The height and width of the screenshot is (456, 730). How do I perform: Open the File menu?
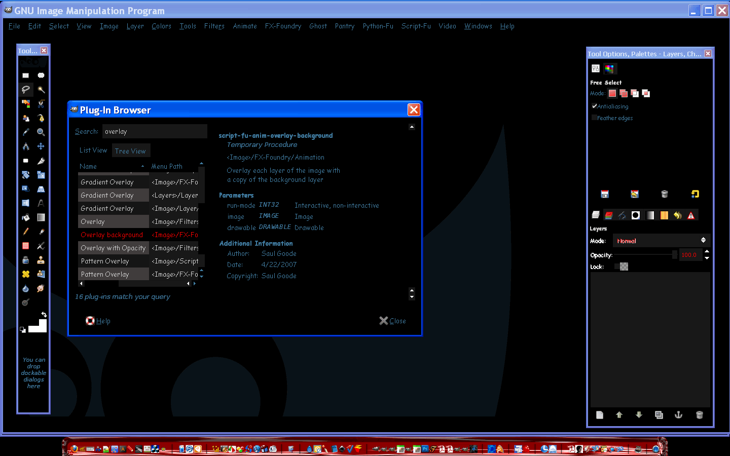pyautogui.click(x=14, y=26)
